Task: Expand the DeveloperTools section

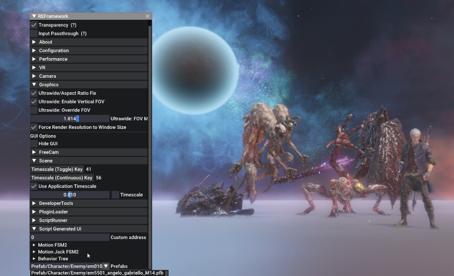Action: [89, 203]
